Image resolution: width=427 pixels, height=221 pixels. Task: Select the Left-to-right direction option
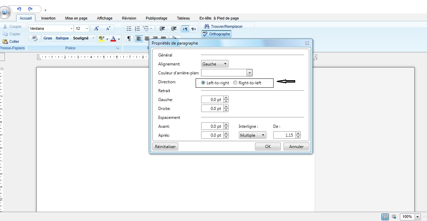pos(203,83)
